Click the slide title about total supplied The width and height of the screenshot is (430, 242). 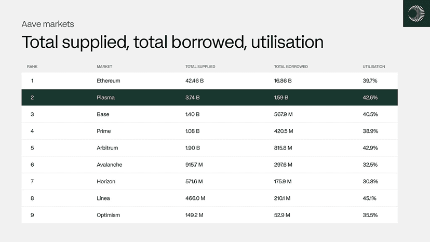pos(172,42)
